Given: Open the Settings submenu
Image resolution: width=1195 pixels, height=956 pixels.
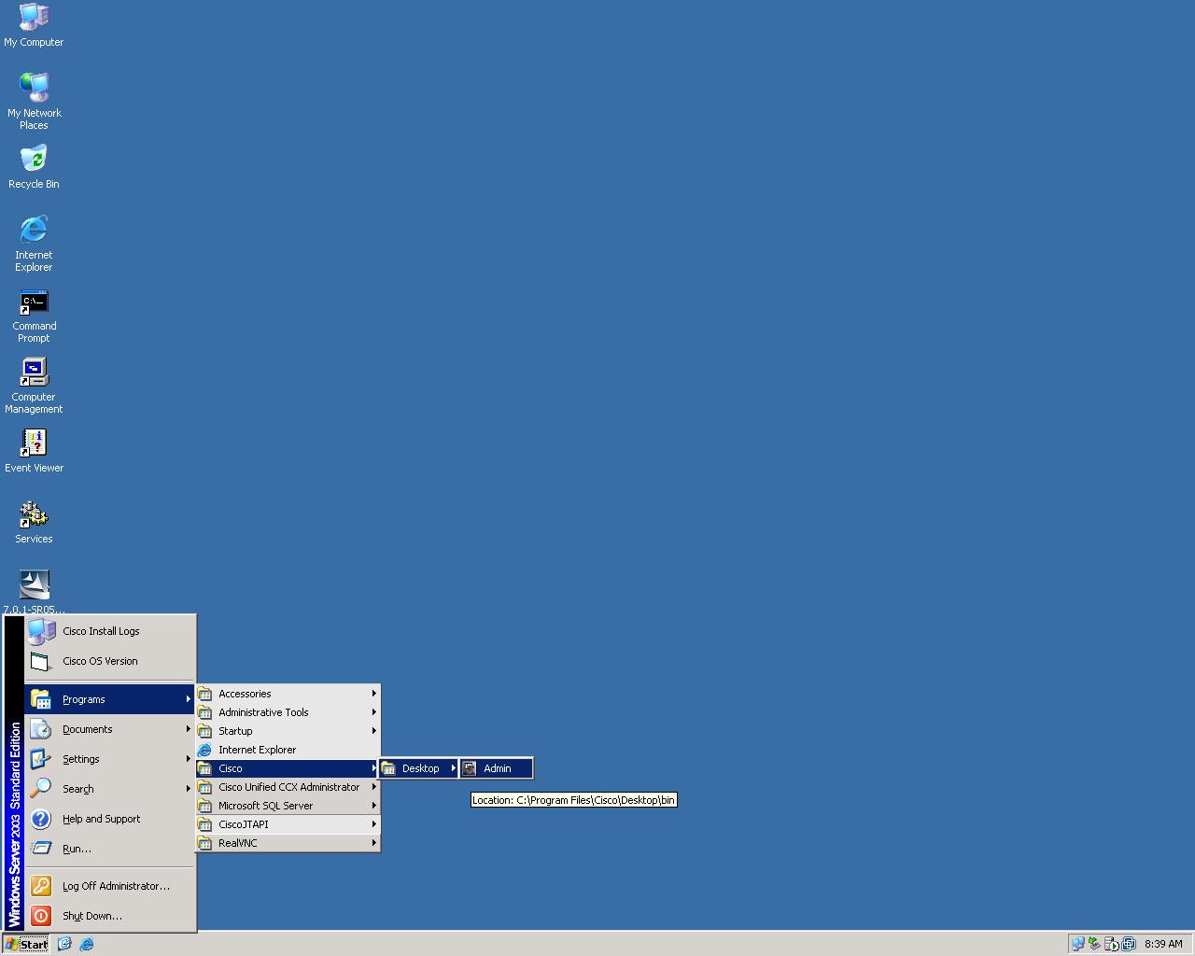Looking at the screenshot, I should coord(110,759).
